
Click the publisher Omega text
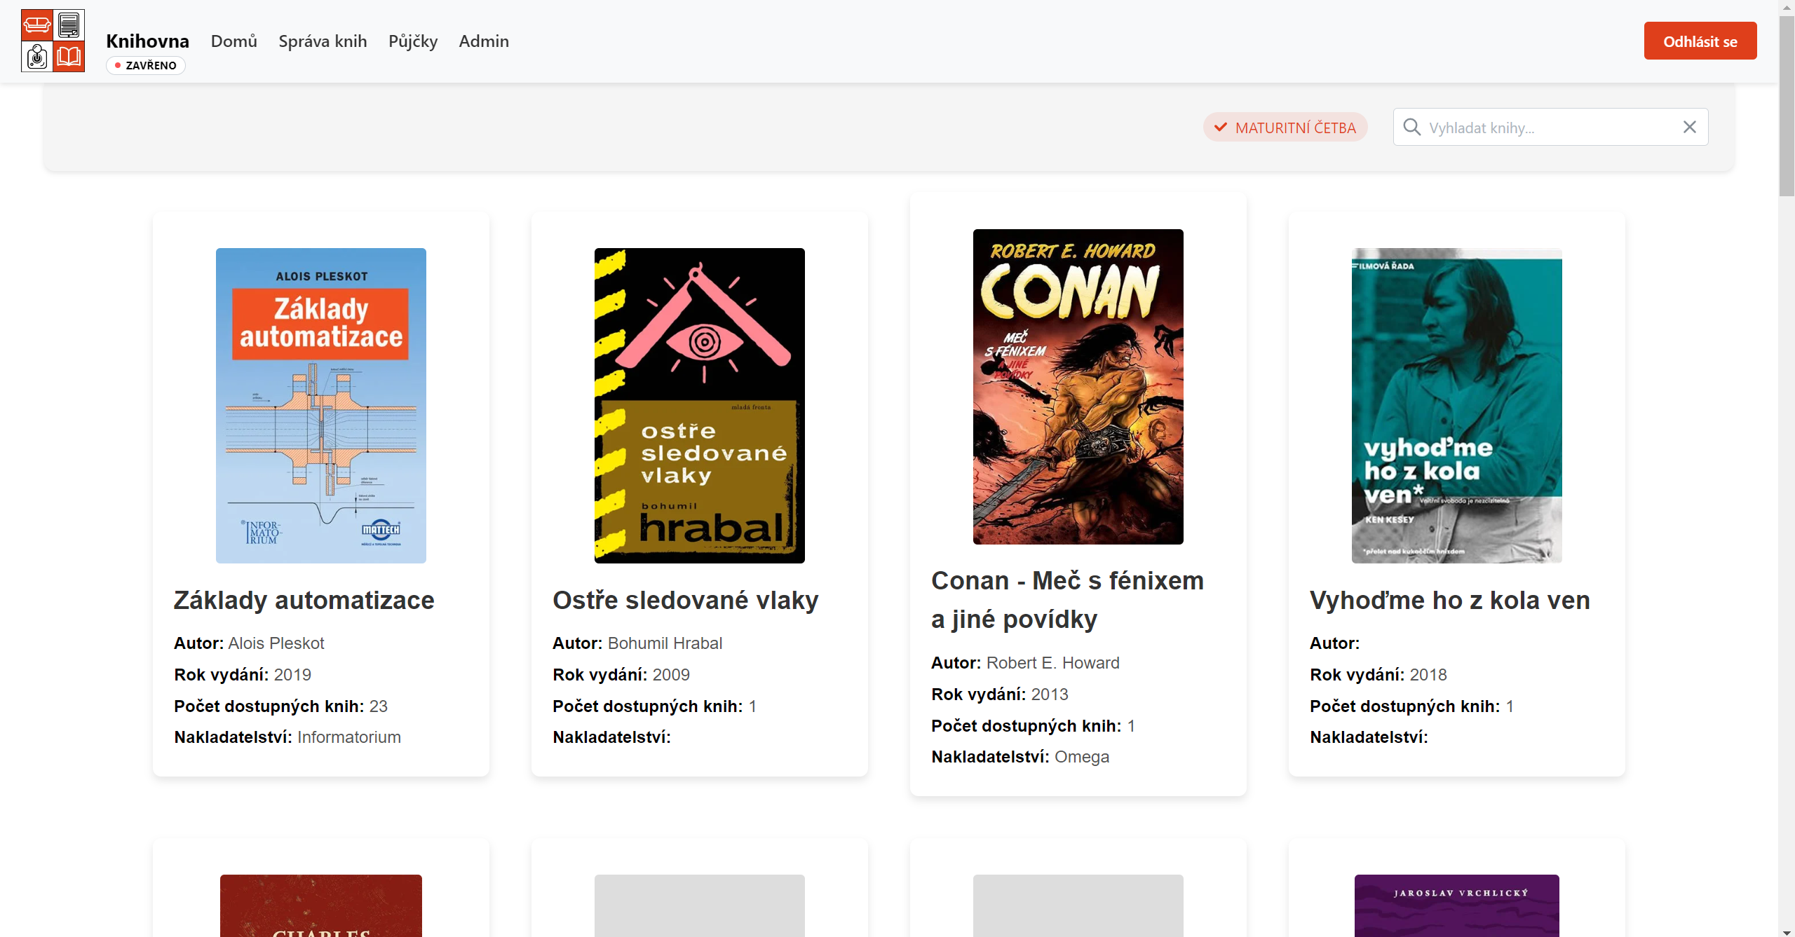click(x=1082, y=757)
